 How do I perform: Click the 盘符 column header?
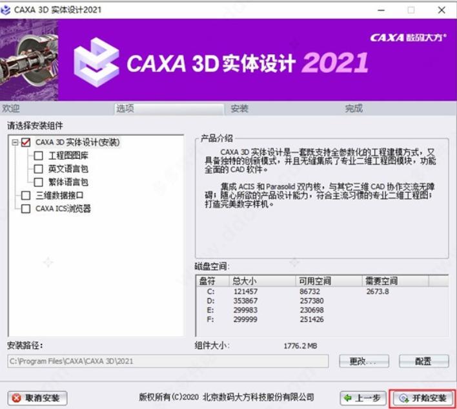[212, 281]
